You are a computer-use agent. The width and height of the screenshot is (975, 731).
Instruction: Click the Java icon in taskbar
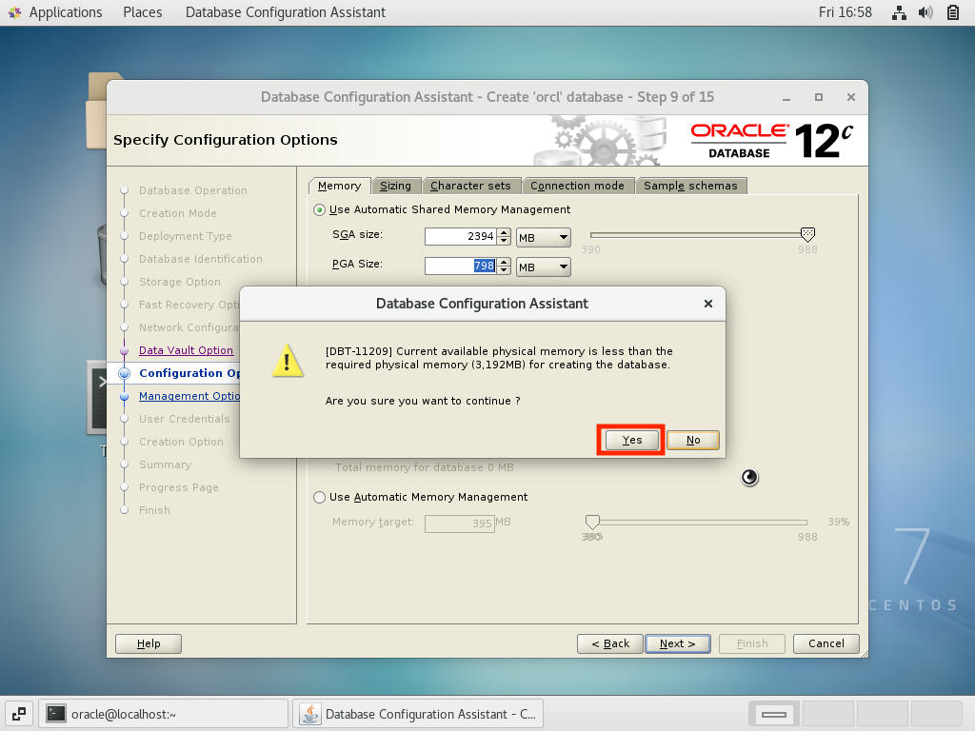pos(309,714)
